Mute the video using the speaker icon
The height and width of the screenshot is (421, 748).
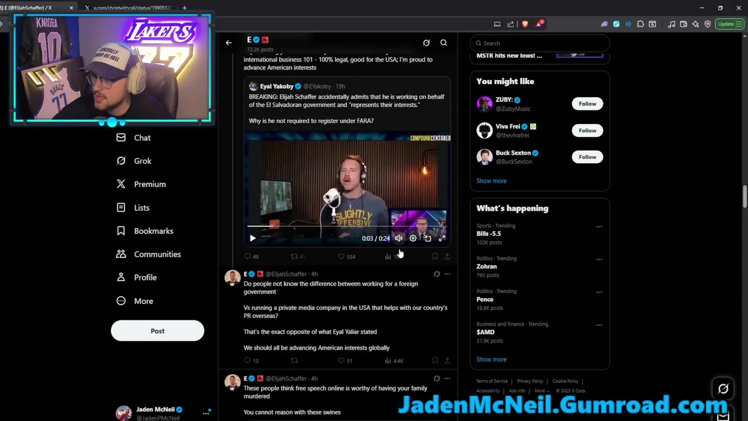click(x=399, y=238)
